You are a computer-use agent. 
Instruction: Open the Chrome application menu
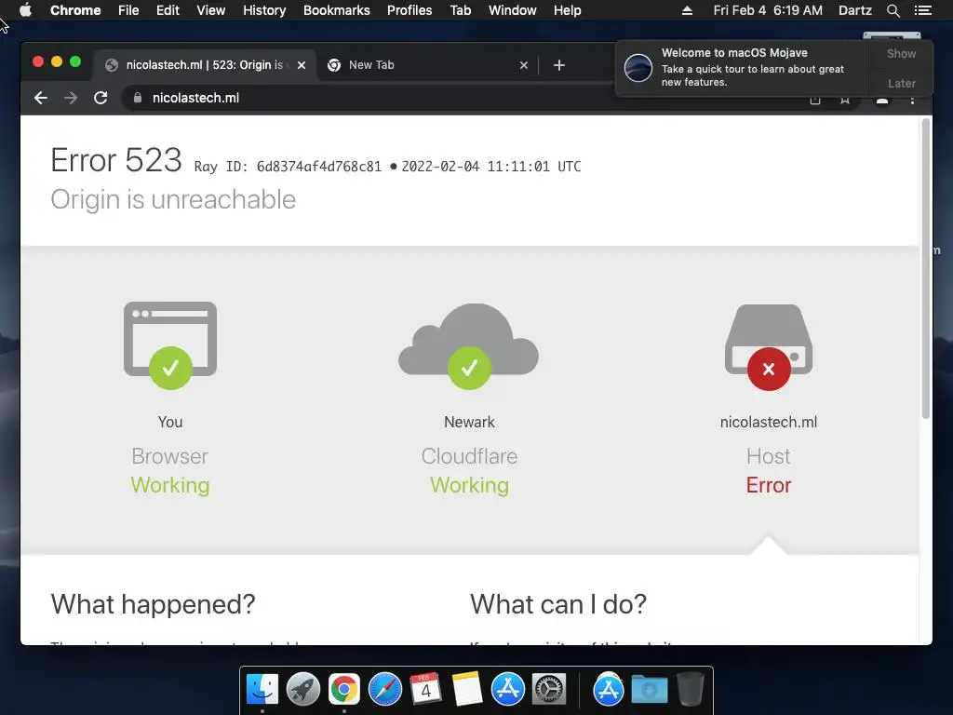click(x=75, y=10)
